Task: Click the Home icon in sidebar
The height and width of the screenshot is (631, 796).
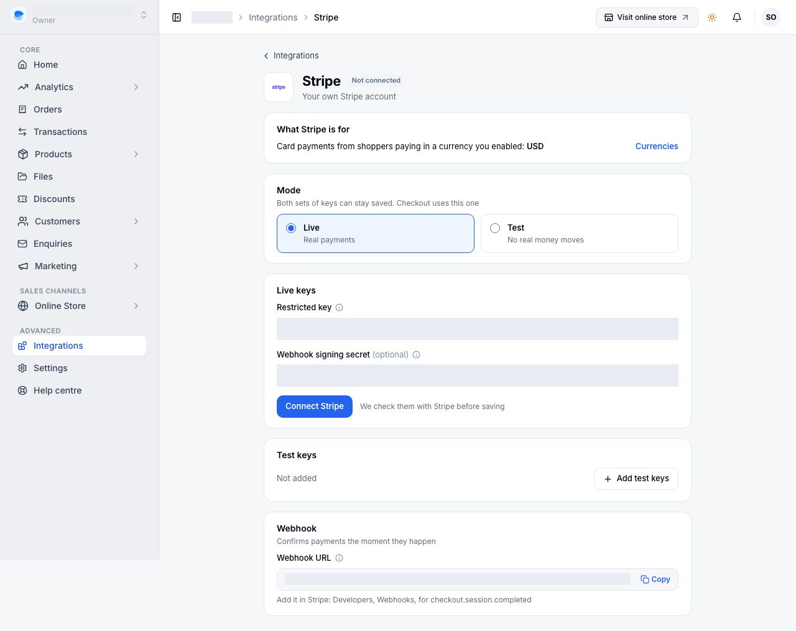Action: 22,65
